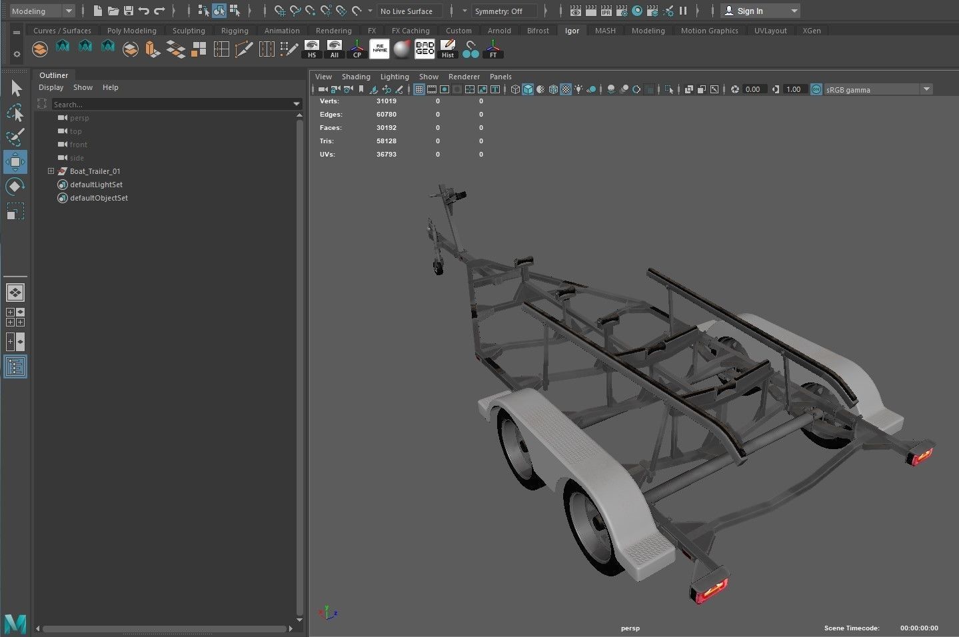This screenshot has width=959, height=637.
Task: Toggle smooth shade all viewport icon
Action: coord(528,89)
